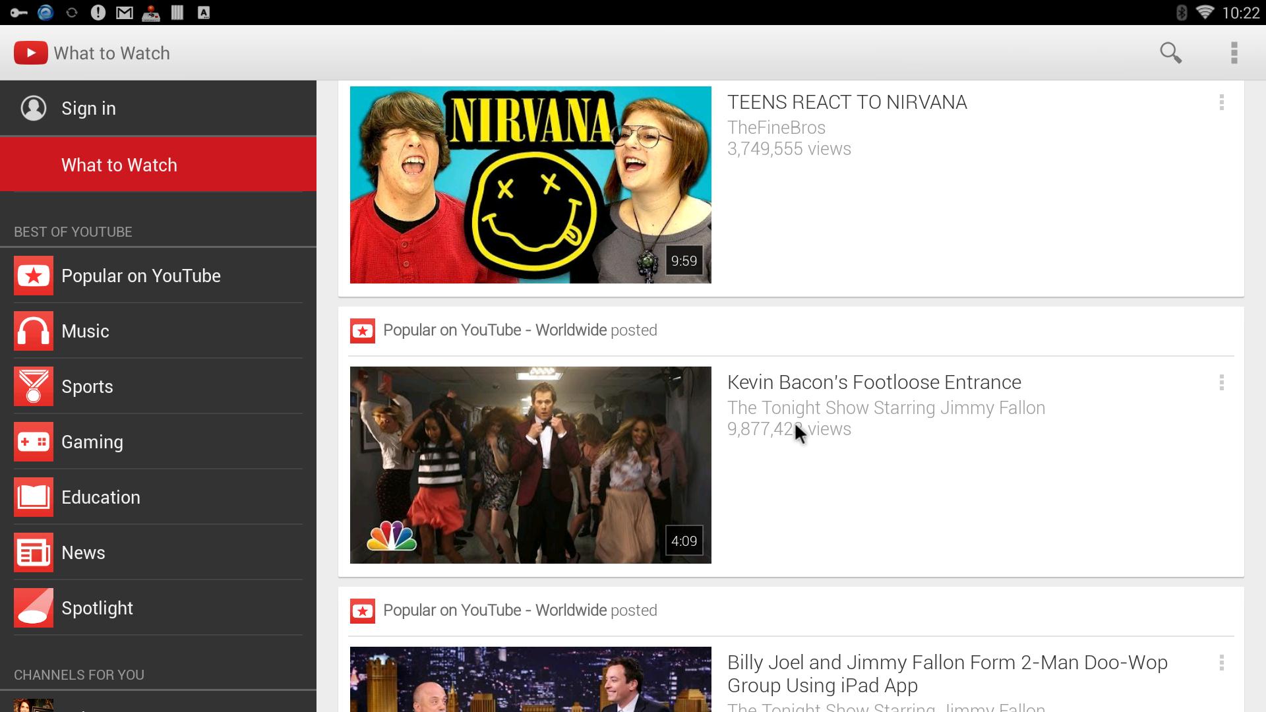The image size is (1266, 712).
Task: Select the Gaming category icon
Action: coord(33,442)
